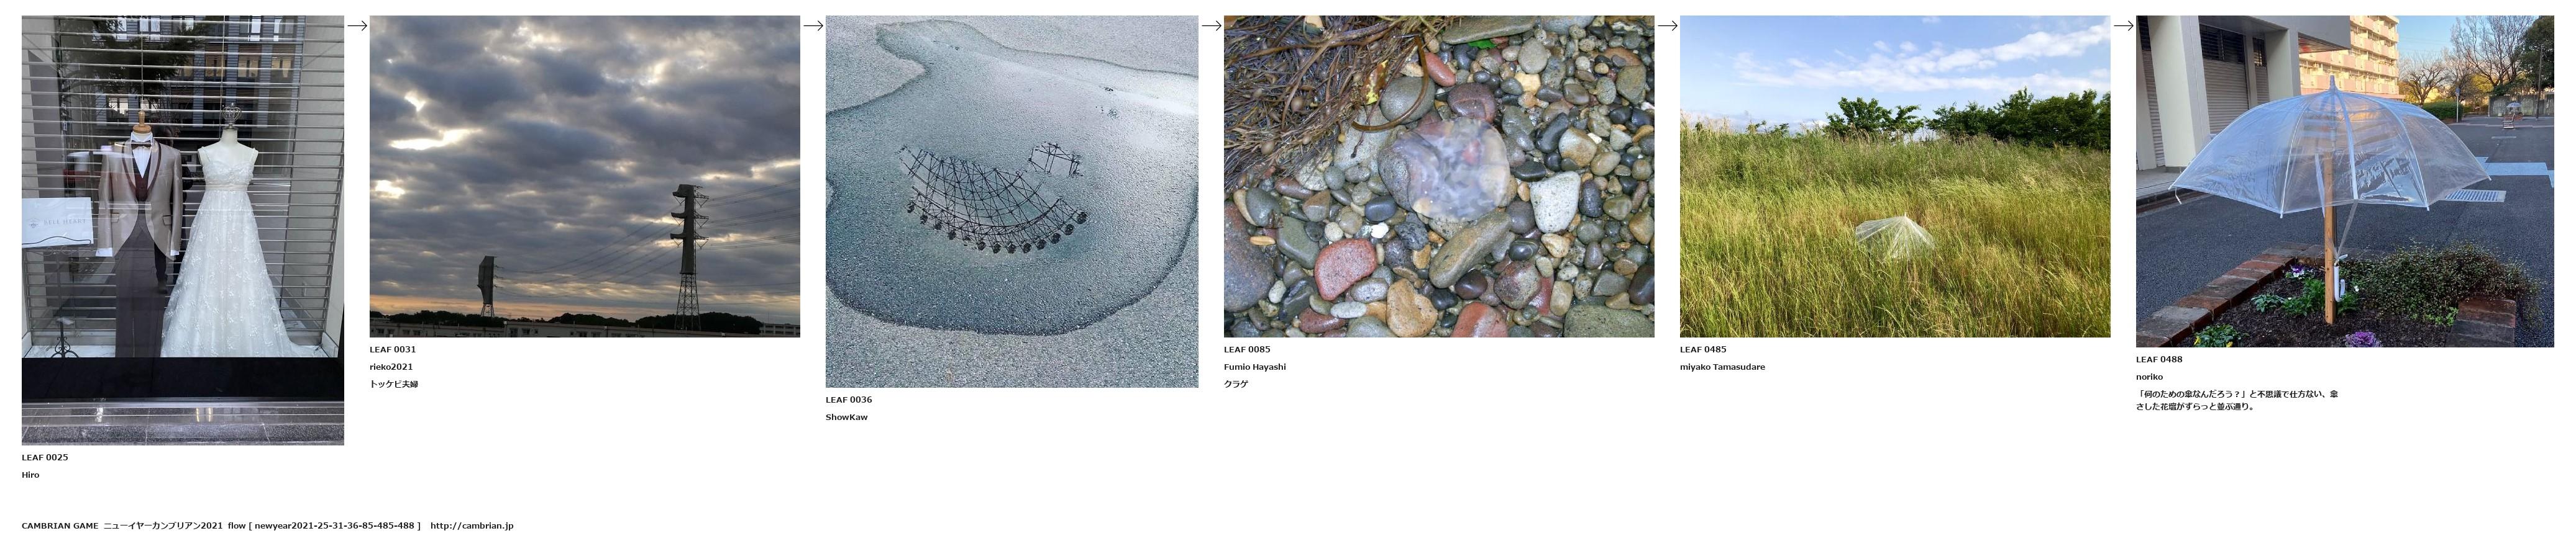This screenshot has width=2576, height=541.
Task: Click arrow between LEAF 0485 and 0488
Action: pos(2124,26)
